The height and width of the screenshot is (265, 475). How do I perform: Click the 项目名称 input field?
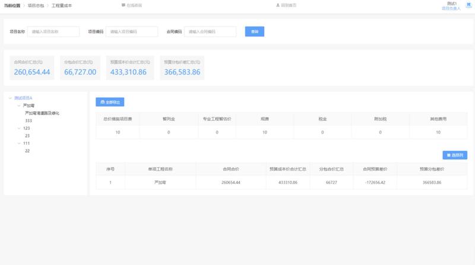tap(53, 31)
